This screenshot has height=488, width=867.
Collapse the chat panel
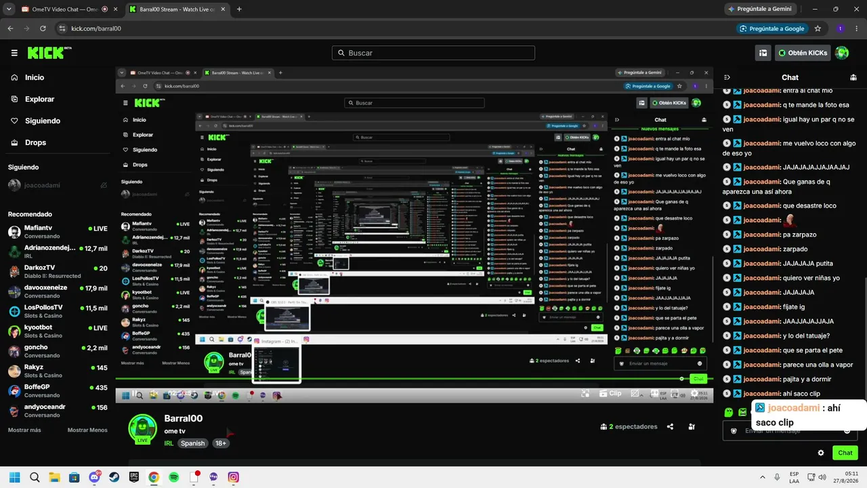tap(727, 77)
